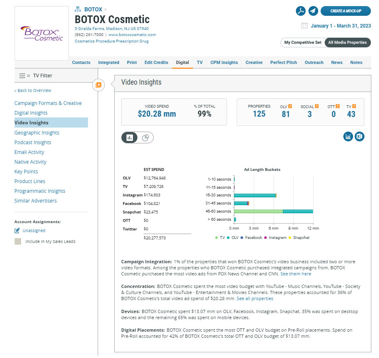The width and height of the screenshot is (379, 358).
Task: Switch to bar chart view
Action: (130, 138)
